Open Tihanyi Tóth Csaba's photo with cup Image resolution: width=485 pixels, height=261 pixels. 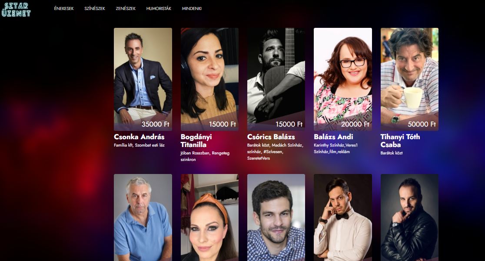409,79
